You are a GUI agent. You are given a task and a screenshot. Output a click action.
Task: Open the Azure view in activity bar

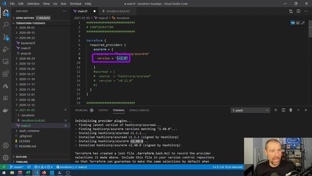[x=5, y=86]
